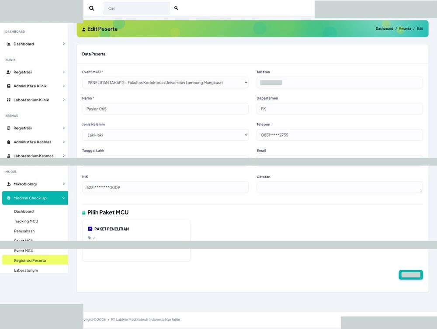The height and width of the screenshot is (329, 437).
Task: Click the Nama field Pasien 065
Action: click(x=165, y=109)
